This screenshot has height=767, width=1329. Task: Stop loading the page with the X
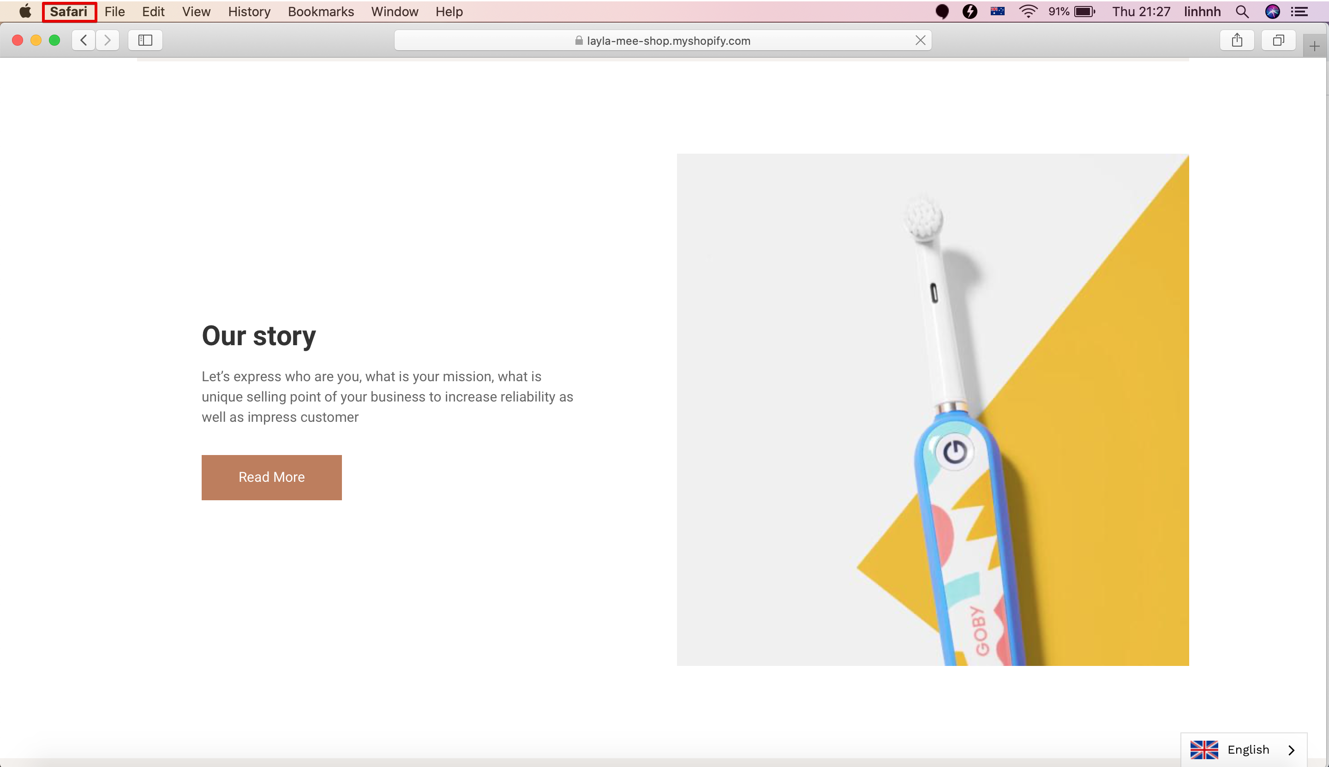920,41
